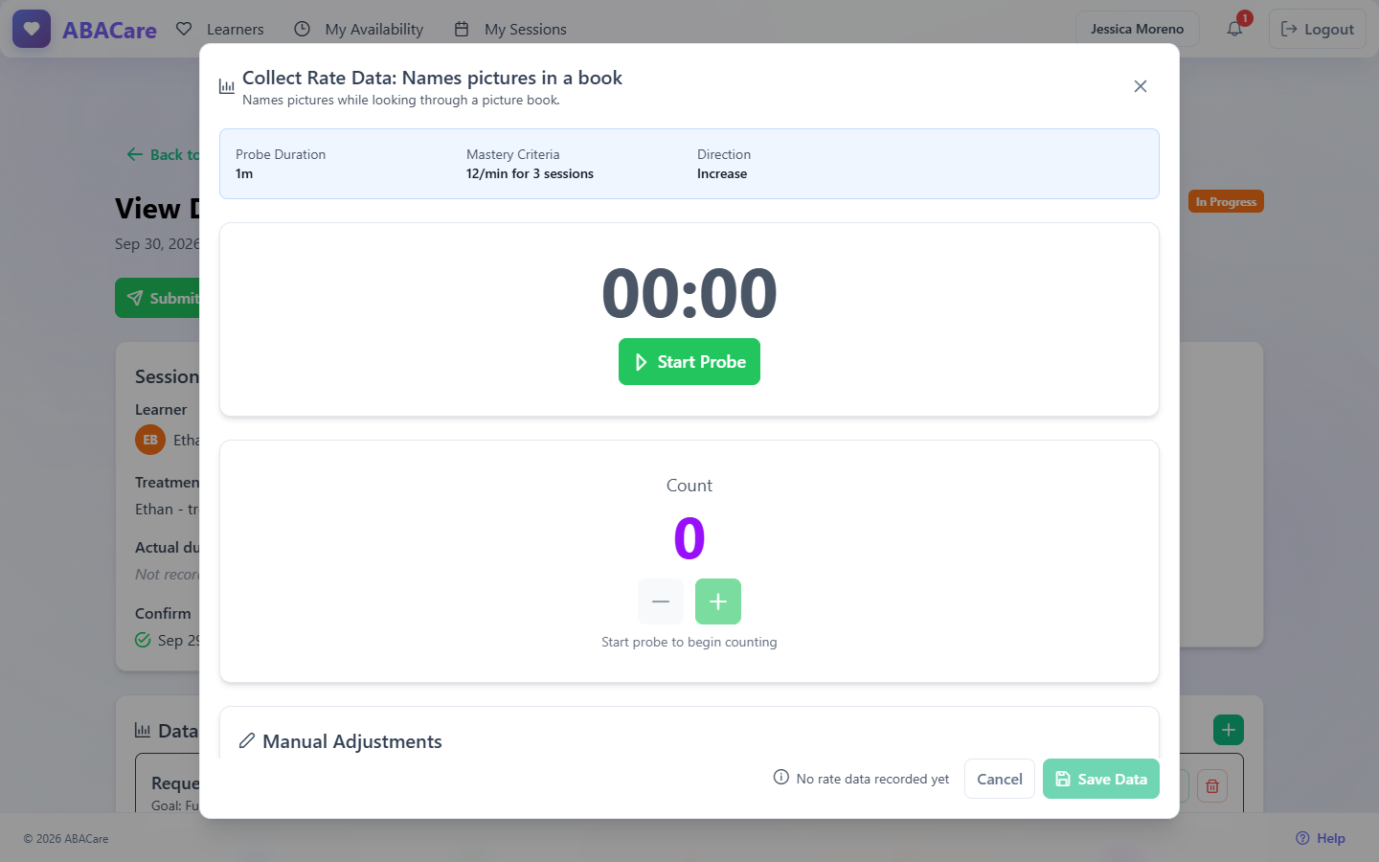Click the decrement minus count button
The width and height of the screenshot is (1379, 862).
(x=661, y=601)
